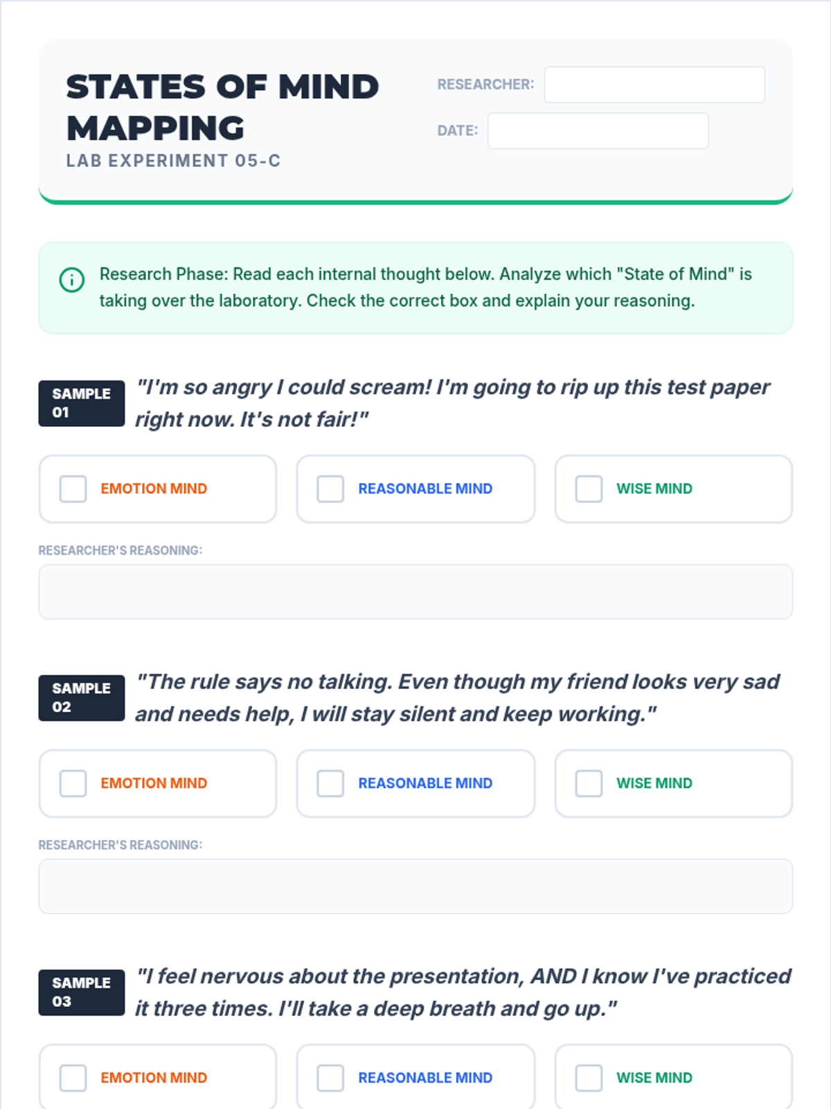Check Wise Mind for Sample 01
Viewport: 831px width, 1109px height.
589,489
